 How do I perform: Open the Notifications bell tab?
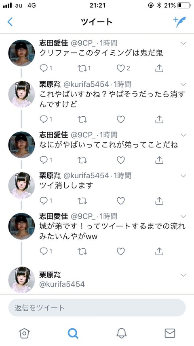coord(122,333)
